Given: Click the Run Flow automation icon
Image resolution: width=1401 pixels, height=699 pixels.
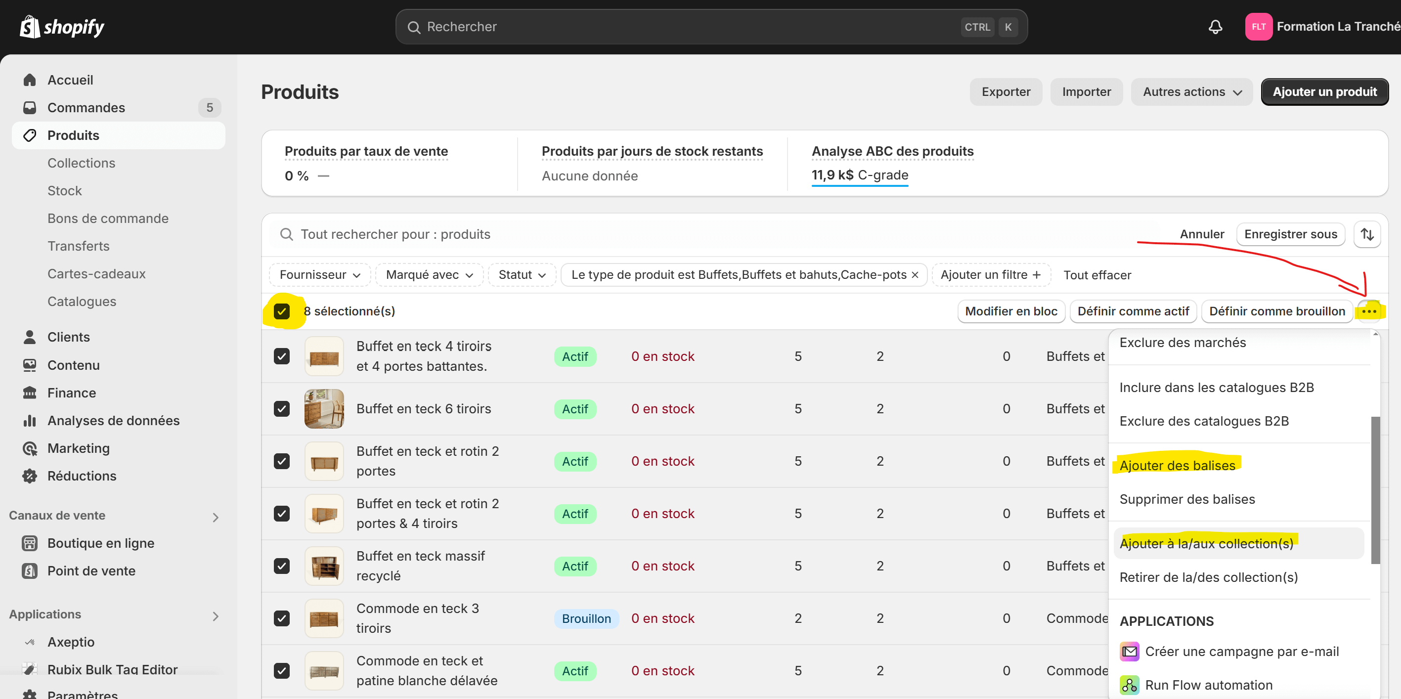Looking at the screenshot, I should pos(1129,684).
